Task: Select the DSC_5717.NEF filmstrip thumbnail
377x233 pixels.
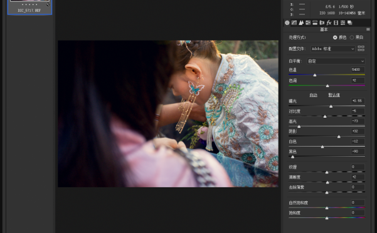Action: tap(29, 7)
